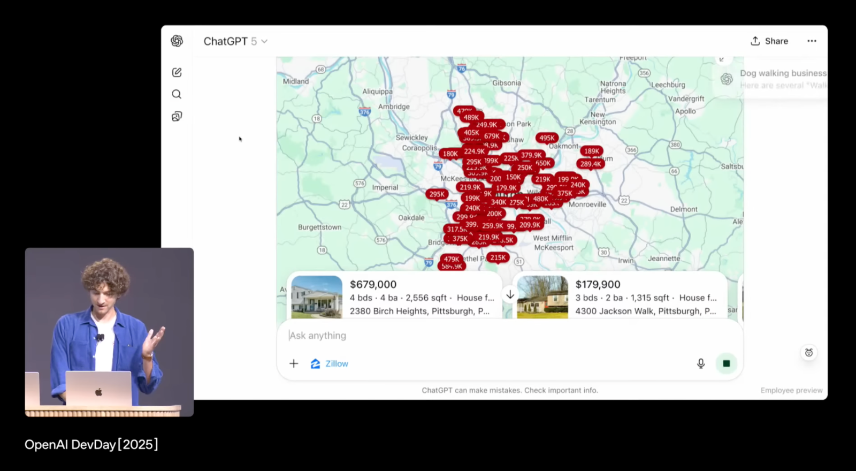856x471 pixels.
Task: Select the 495K map price marker
Action: (546, 138)
